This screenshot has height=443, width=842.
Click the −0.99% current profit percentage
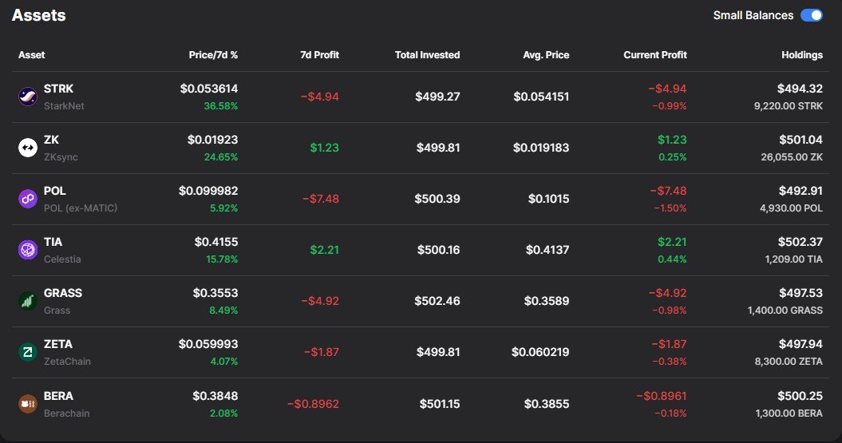pyautogui.click(x=669, y=106)
